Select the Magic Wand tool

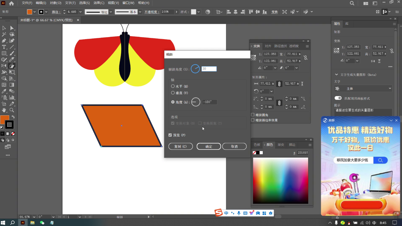tap(4, 34)
